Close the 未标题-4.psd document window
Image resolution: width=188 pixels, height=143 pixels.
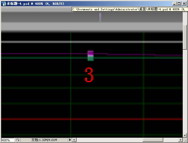[184, 4]
